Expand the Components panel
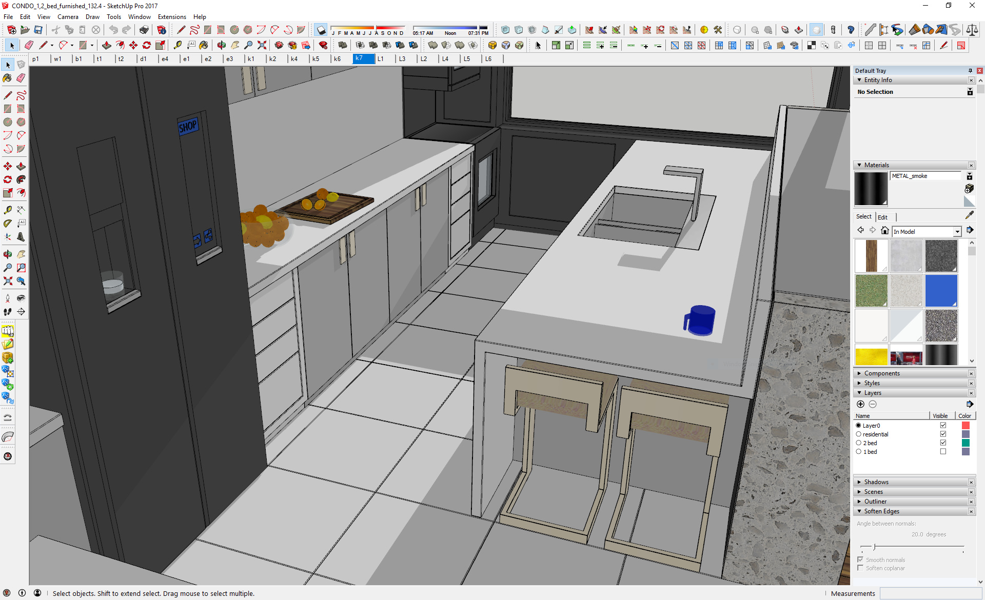 click(x=860, y=373)
